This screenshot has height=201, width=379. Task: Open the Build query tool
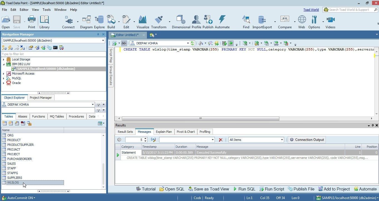[111, 22]
